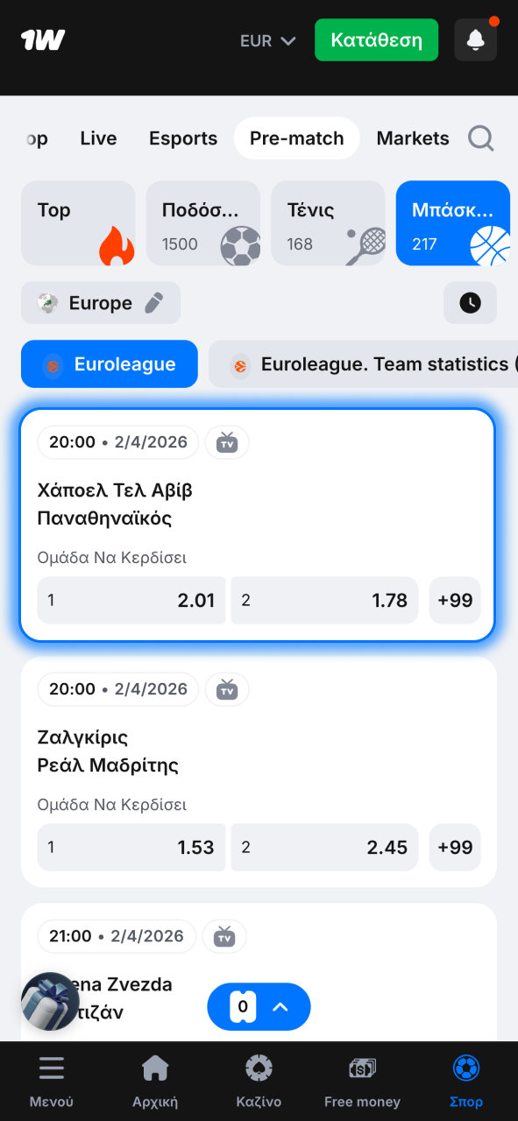Switch to the Live tab
Image resolution: width=518 pixels, height=1121 pixels.
[x=97, y=138]
